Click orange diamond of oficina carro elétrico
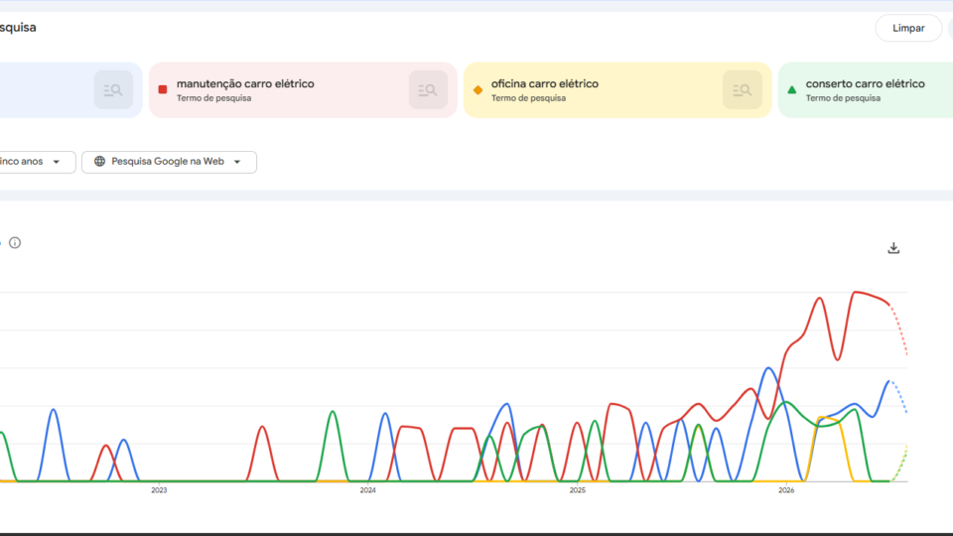 pos(477,90)
